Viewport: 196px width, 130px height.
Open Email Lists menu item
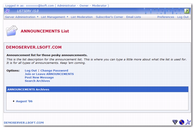point(133,17)
